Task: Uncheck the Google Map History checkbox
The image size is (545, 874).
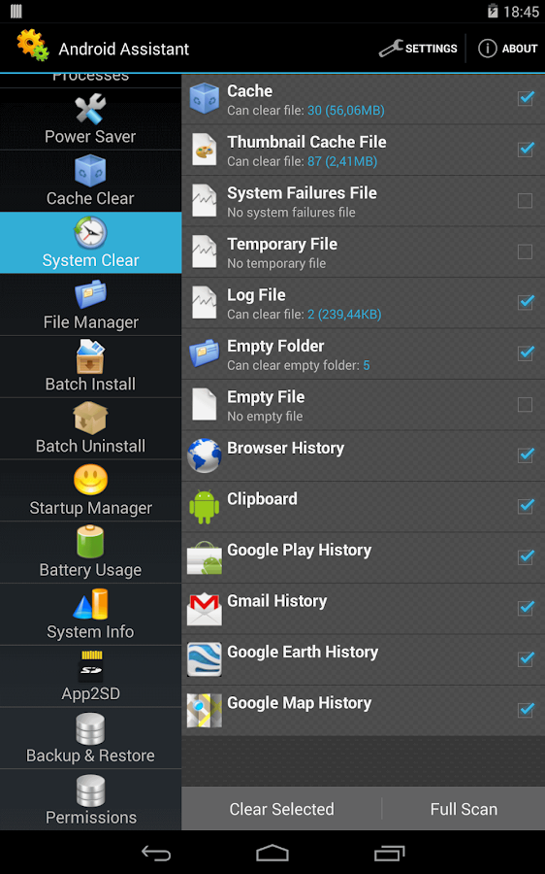Action: pos(526,711)
